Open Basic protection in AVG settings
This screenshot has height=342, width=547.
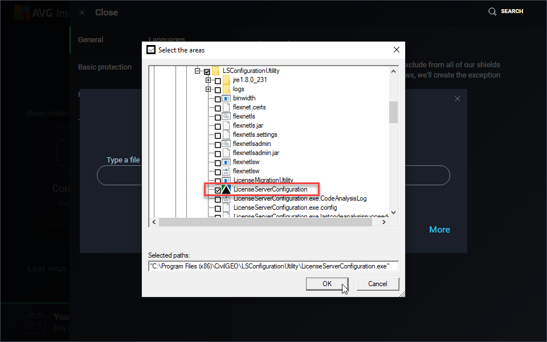click(x=105, y=67)
